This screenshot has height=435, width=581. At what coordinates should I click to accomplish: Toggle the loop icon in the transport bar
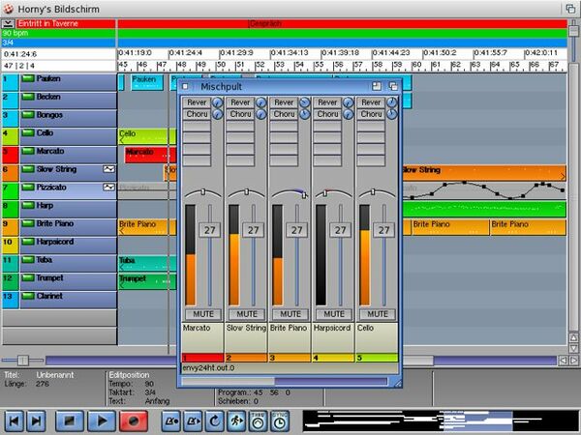[213, 420]
